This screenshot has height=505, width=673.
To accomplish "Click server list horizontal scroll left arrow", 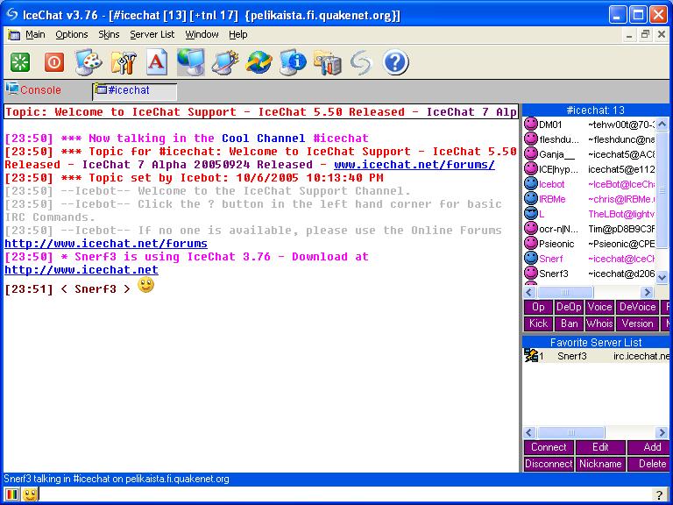I will click(x=529, y=432).
